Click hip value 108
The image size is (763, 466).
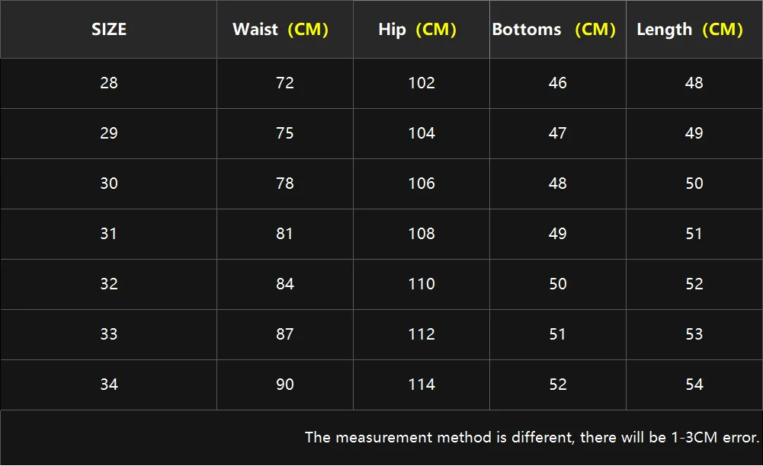click(x=422, y=234)
